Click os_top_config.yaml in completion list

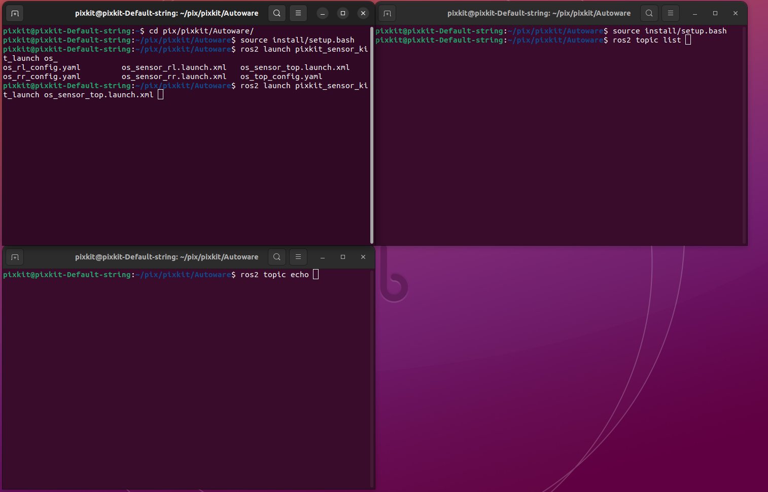282,77
